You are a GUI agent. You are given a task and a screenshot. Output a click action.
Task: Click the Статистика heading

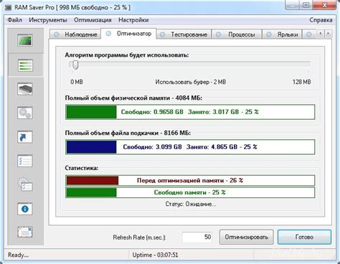[82, 168]
